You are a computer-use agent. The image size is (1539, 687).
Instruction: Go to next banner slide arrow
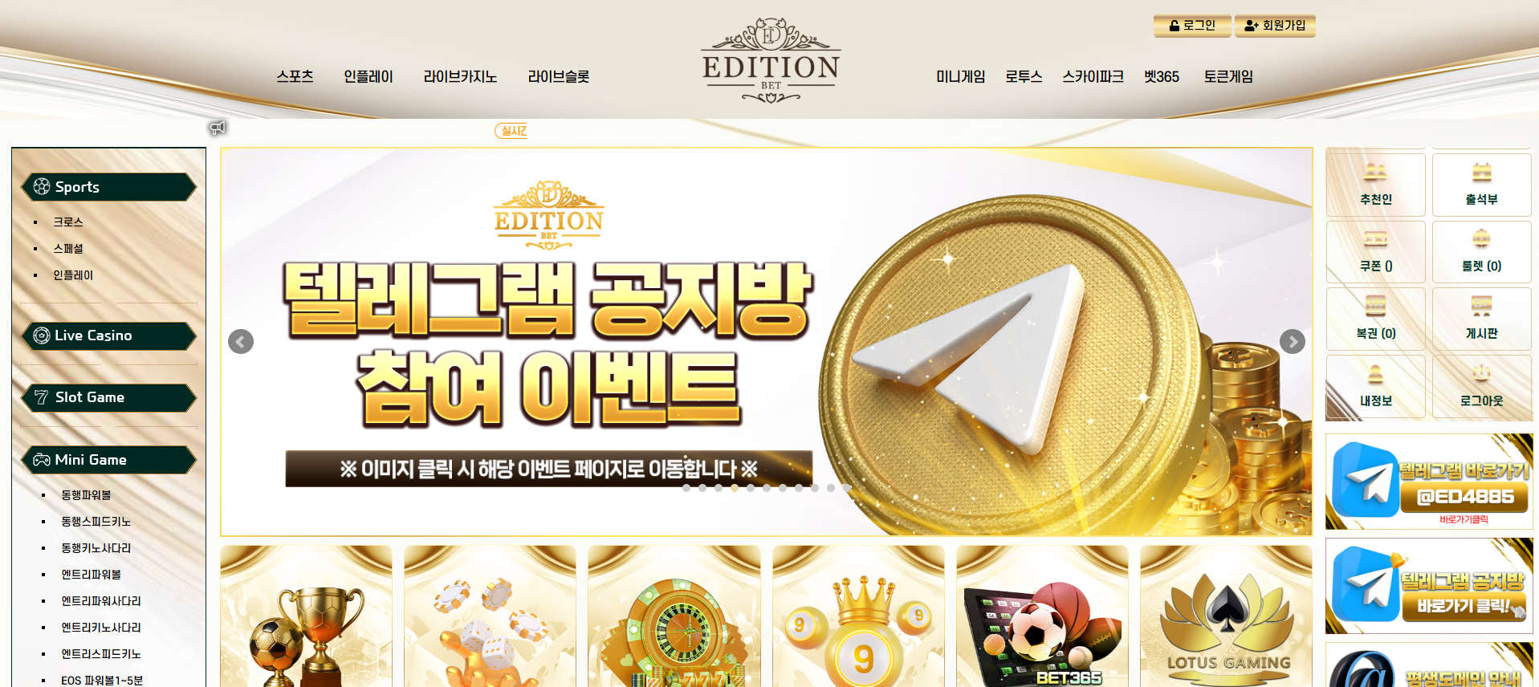coord(1292,342)
